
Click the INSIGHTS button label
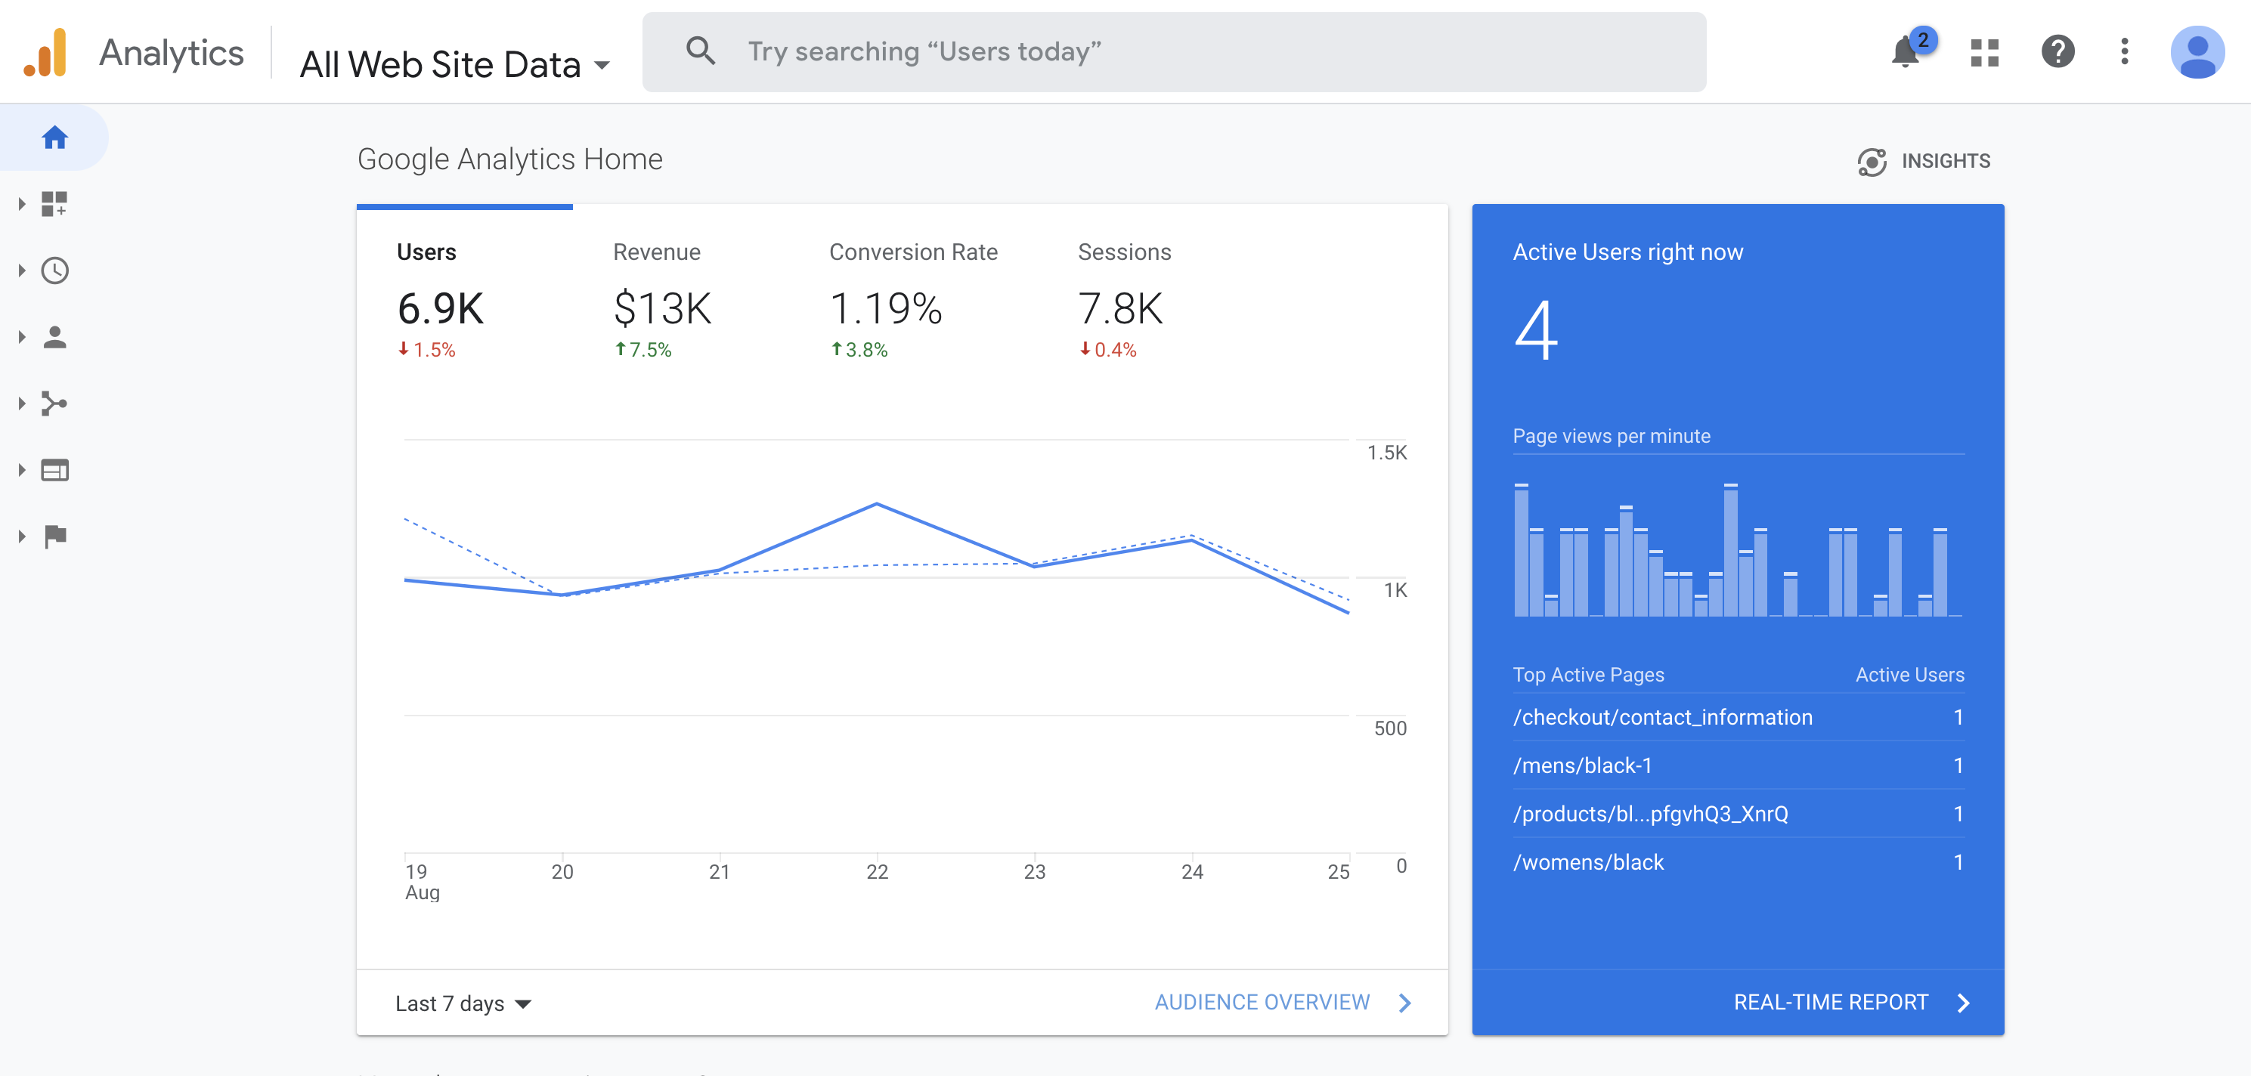click(1946, 161)
